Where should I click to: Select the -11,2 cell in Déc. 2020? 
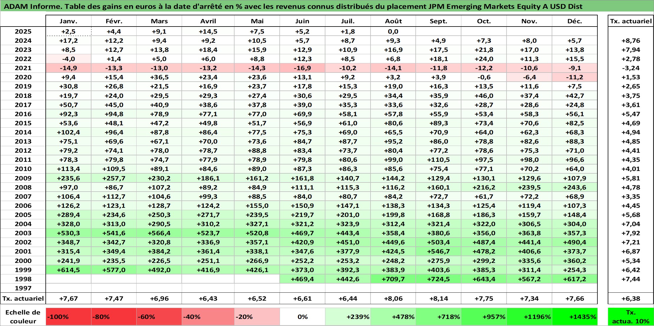(575, 77)
